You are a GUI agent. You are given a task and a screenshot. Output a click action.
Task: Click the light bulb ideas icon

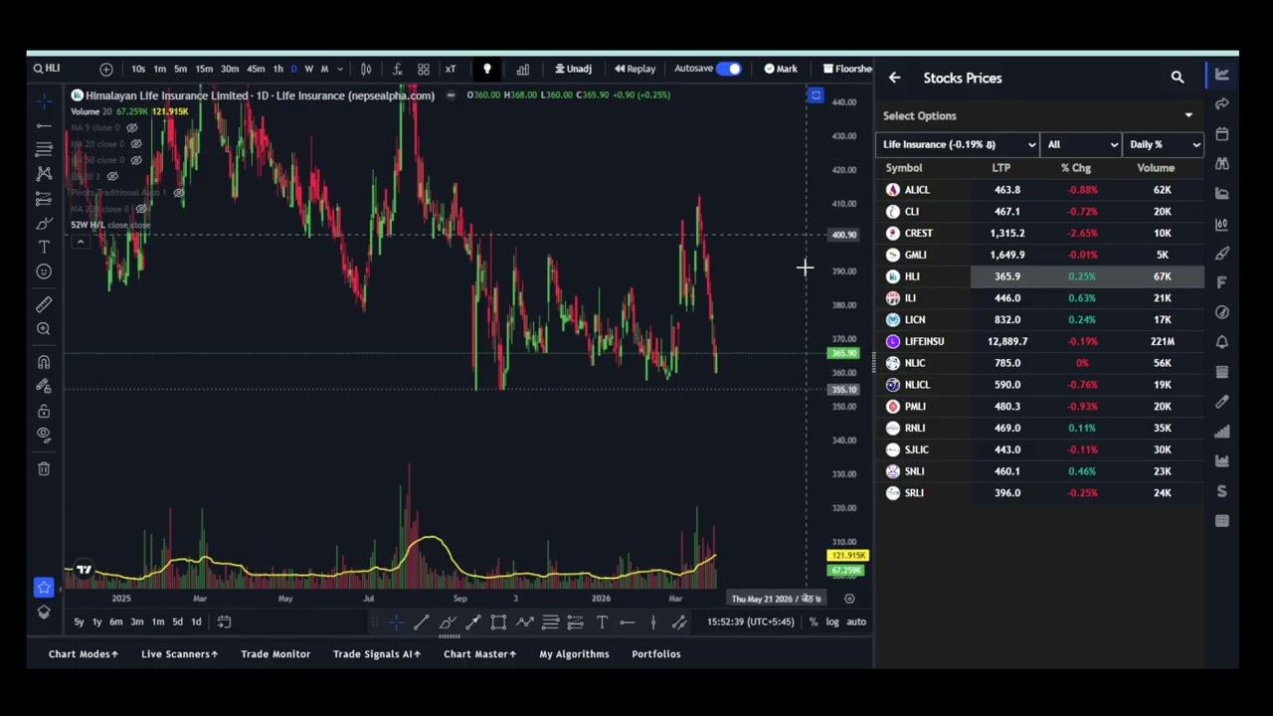point(487,69)
